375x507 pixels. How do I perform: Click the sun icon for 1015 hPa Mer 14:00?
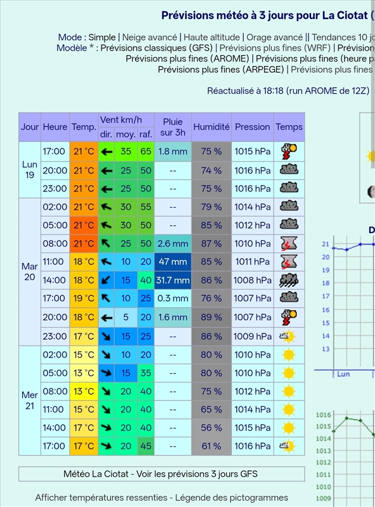(x=289, y=428)
